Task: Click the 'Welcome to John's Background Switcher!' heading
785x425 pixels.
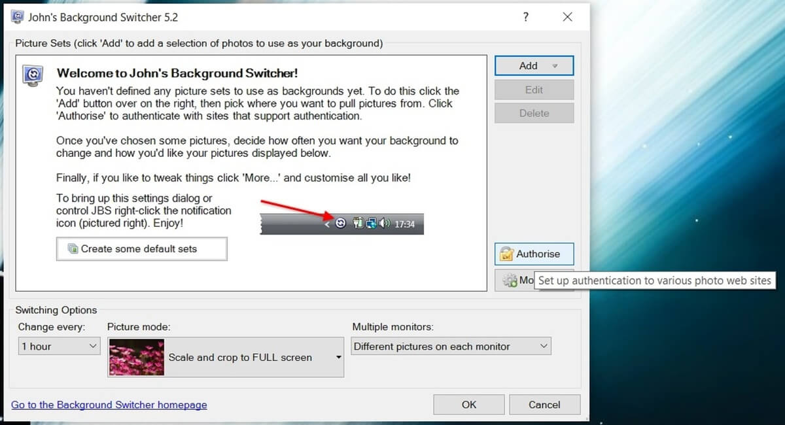Action: [178, 73]
